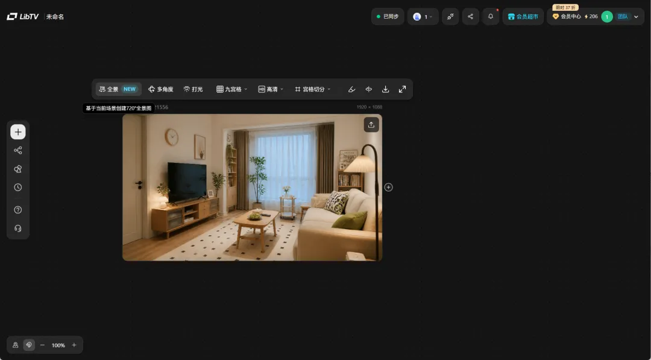Expand the 九宫格 grid dropdown
This screenshot has height=360, width=651.
231,89
